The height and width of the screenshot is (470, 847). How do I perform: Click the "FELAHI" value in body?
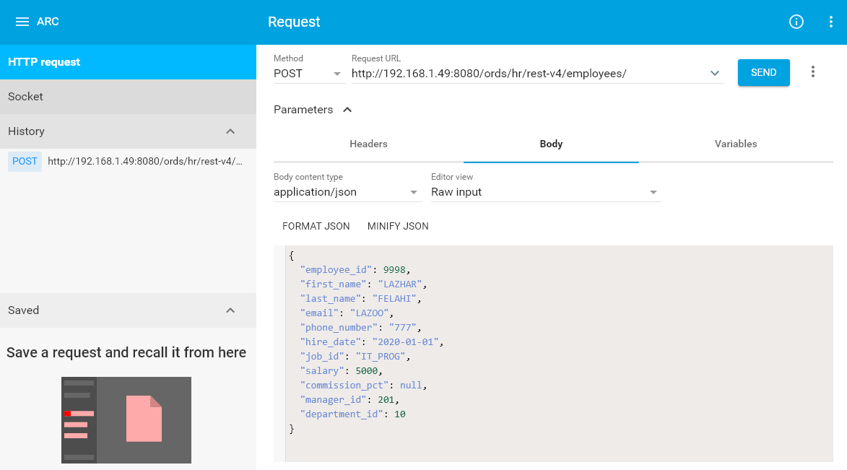(x=394, y=299)
